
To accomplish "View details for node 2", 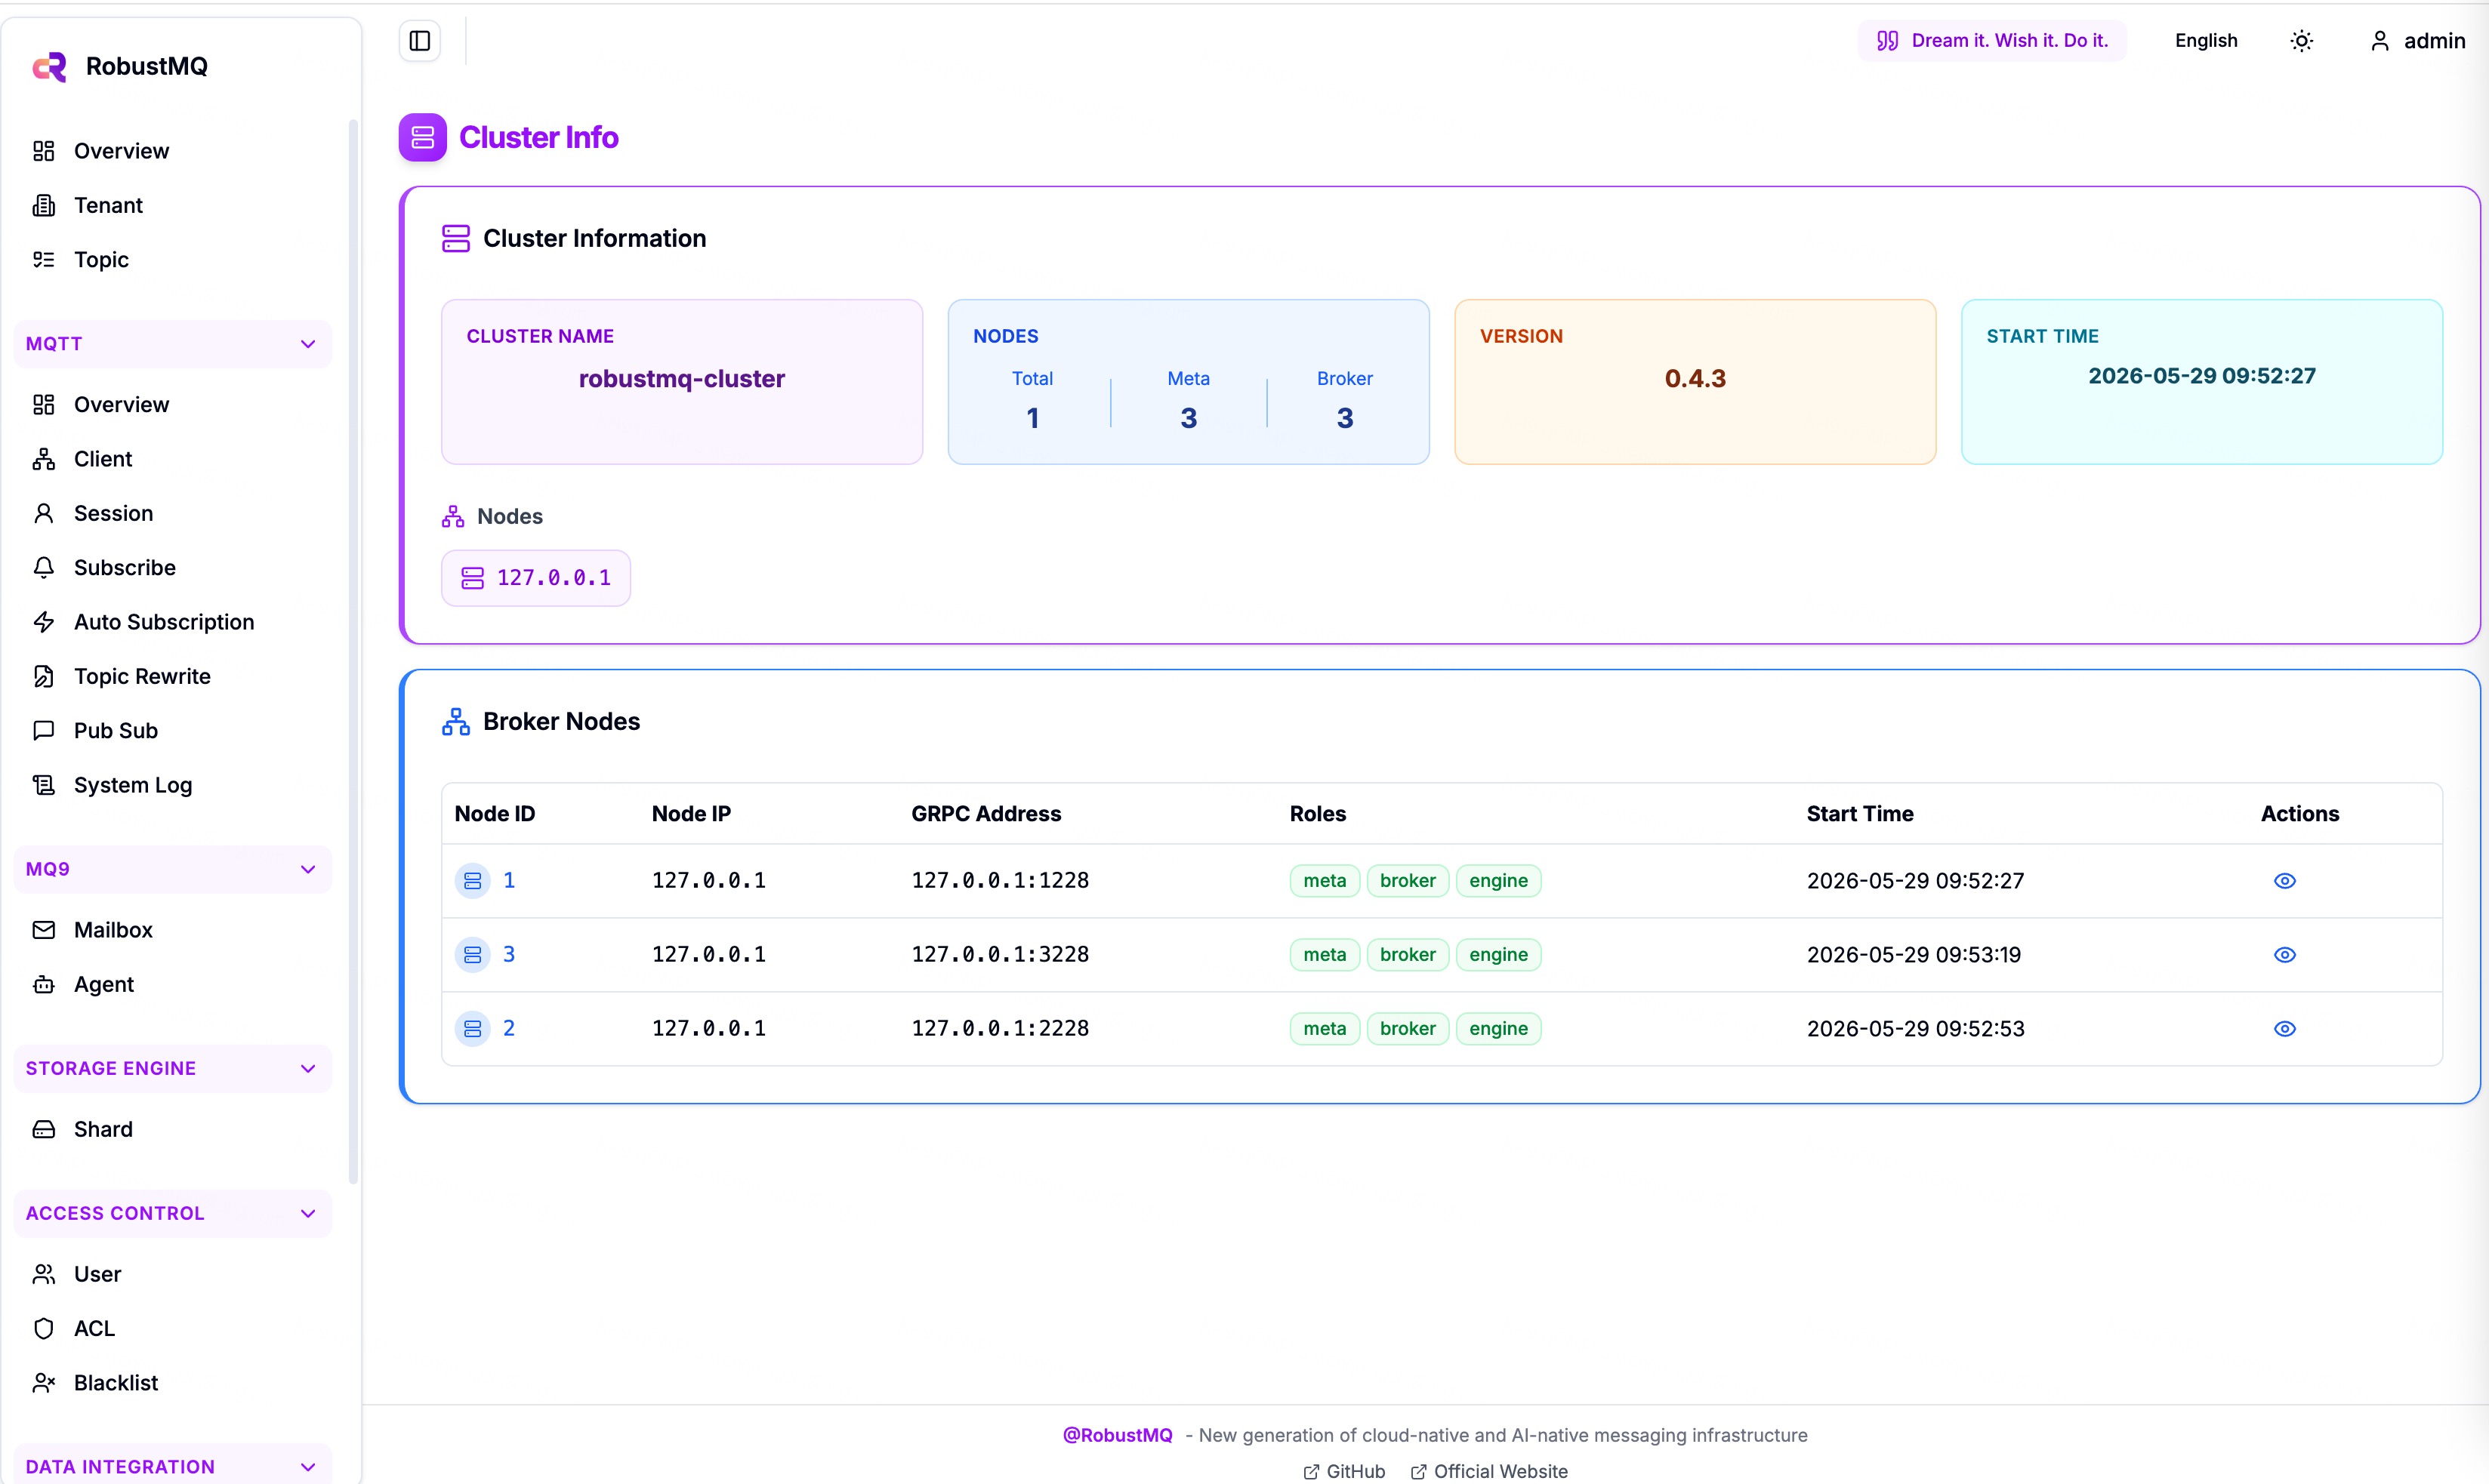I will [x=2285, y=1029].
